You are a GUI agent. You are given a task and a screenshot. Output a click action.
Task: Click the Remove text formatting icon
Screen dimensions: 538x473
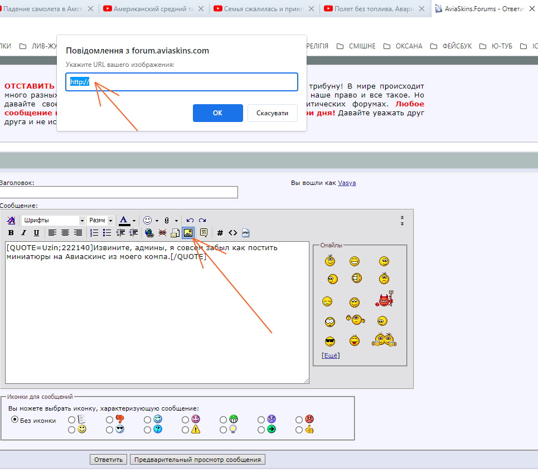coord(11,220)
